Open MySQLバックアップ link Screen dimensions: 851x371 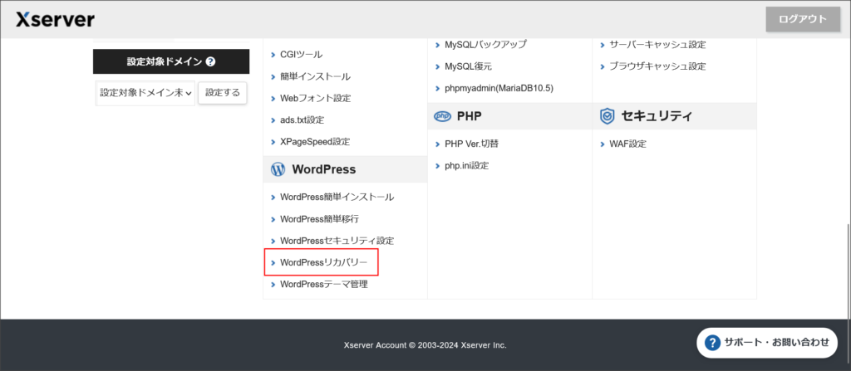pyautogui.click(x=485, y=45)
